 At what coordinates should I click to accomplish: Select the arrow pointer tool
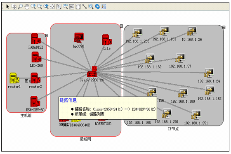(x=8, y=7)
